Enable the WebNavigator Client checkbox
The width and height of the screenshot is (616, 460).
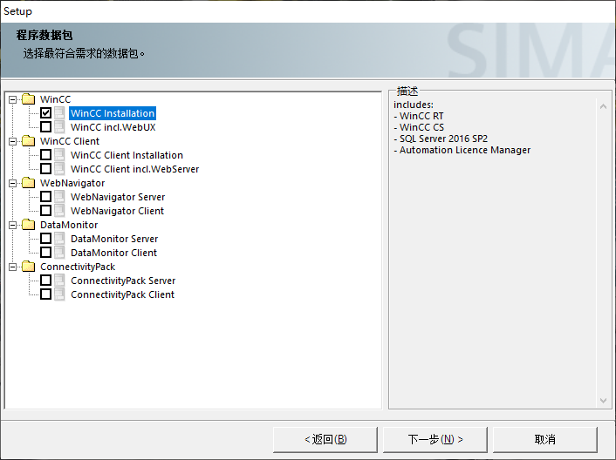[x=45, y=211]
